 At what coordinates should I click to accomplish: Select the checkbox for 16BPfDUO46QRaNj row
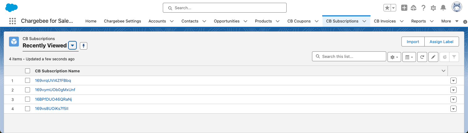click(28, 99)
